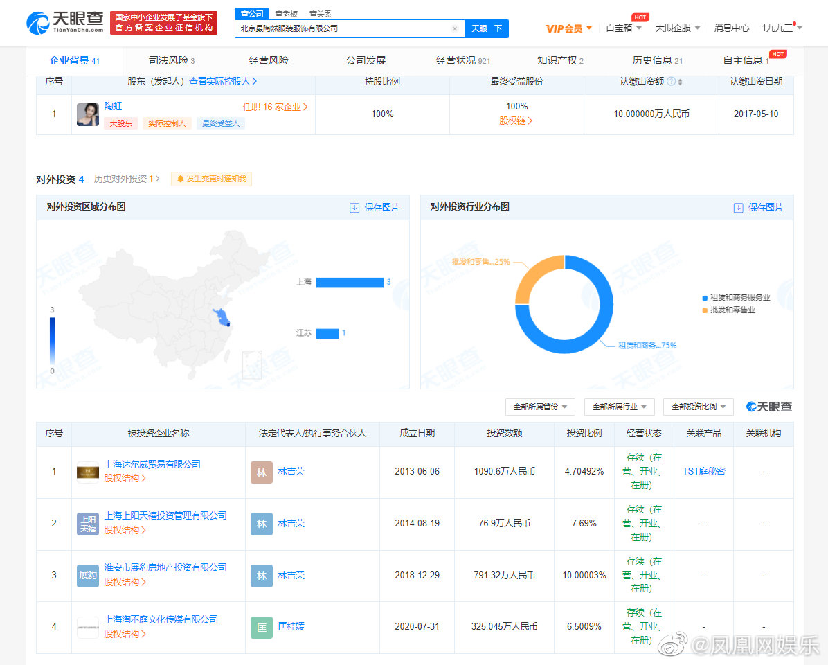
Task: Click the 上阳天福 company logo in row 2
Action: click(87, 523)
